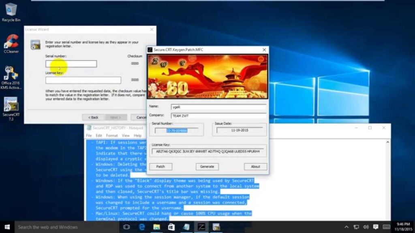Open Notepad's File menu
The width and height of the screenshot is (415, 233).
click(89, 136)
